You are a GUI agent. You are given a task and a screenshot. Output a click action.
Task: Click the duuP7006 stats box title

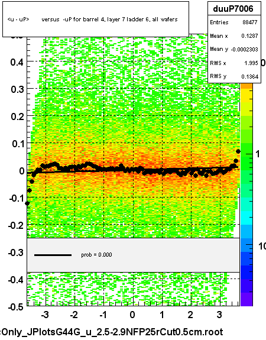point(234,9)
